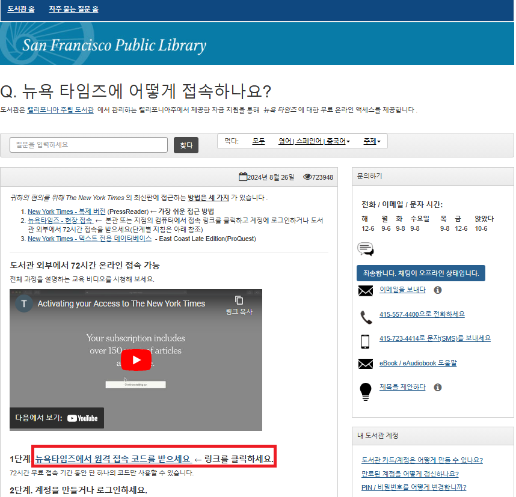
Task: Open video title Activating your Access to The New York Times
Action: (121, 303)
